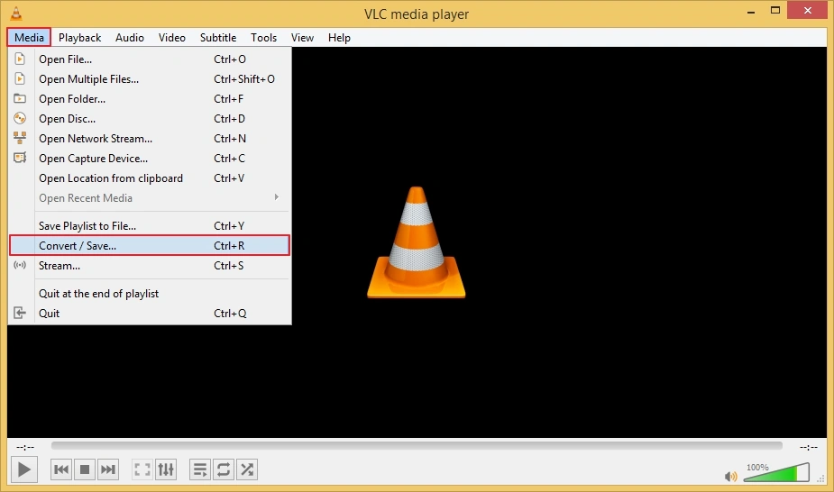The image size is (834, 492).
Task: Click the Stream broadcast icon
Action: coord(20,265)
